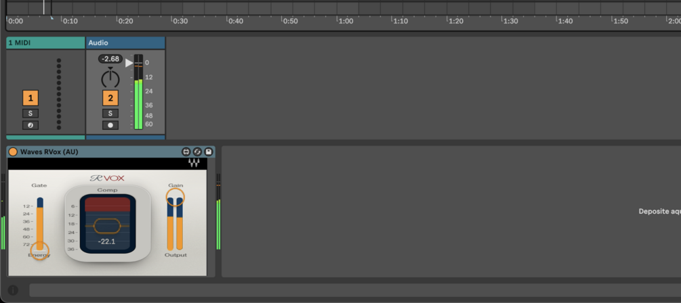681x303 pixels.
Task: Click the Gate label in RVox
Action: pyautogui.click(x=39, y=185)
